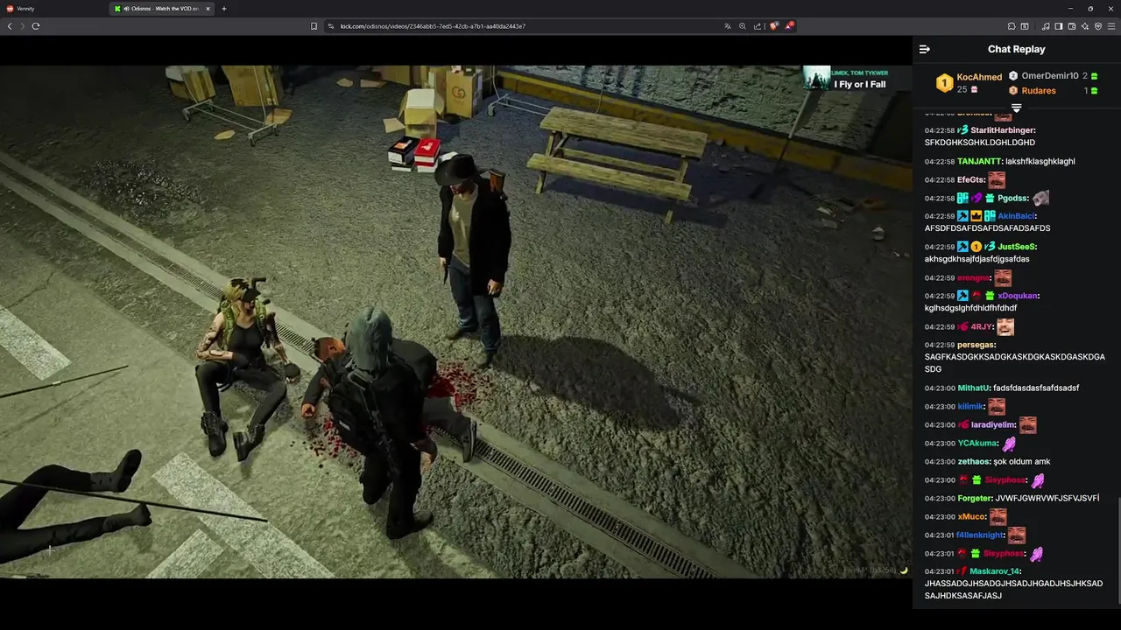1121x630 pixels.
Task: Go forward with browser forward arrow
Action: click(23, 26)
